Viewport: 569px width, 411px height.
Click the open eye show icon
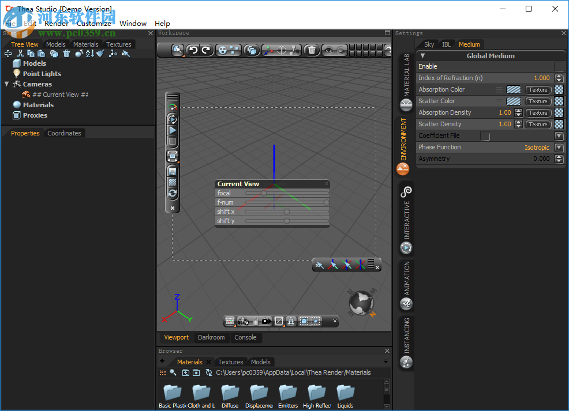click(329, 50)
